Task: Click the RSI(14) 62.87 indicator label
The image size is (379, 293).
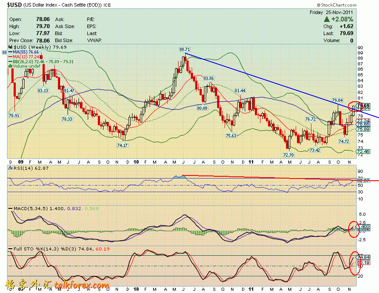Action: click(31, 168)
